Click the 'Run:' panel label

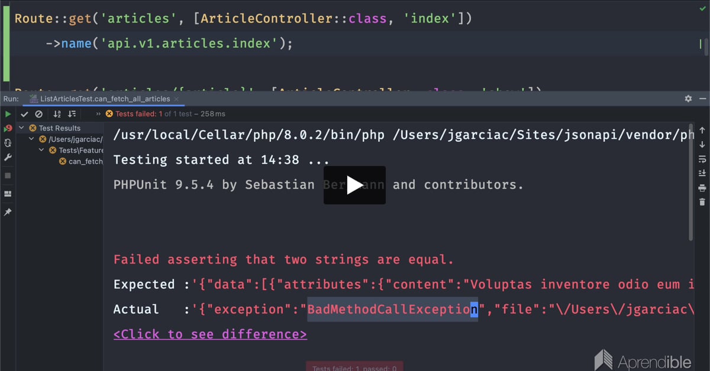(x=11, y=99)
